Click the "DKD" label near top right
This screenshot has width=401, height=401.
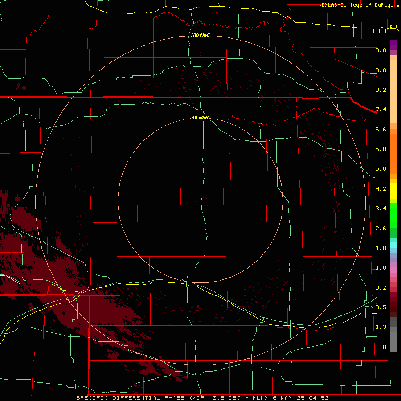point(392,26)
